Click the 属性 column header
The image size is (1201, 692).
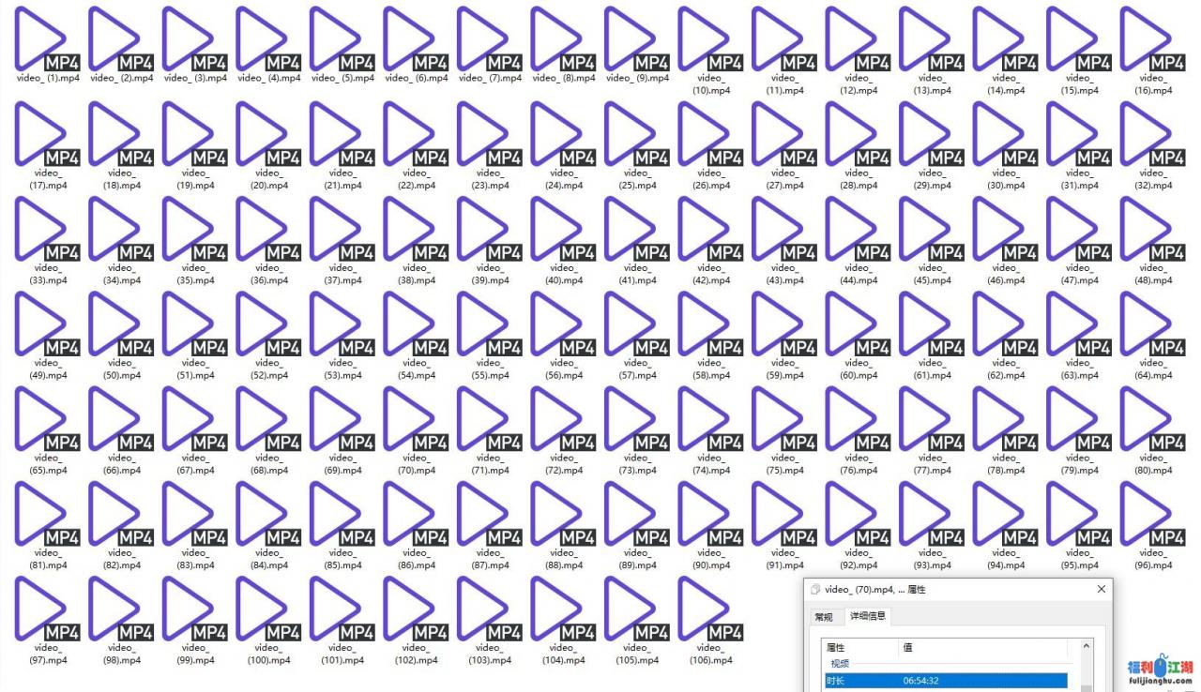pos(859,648)
